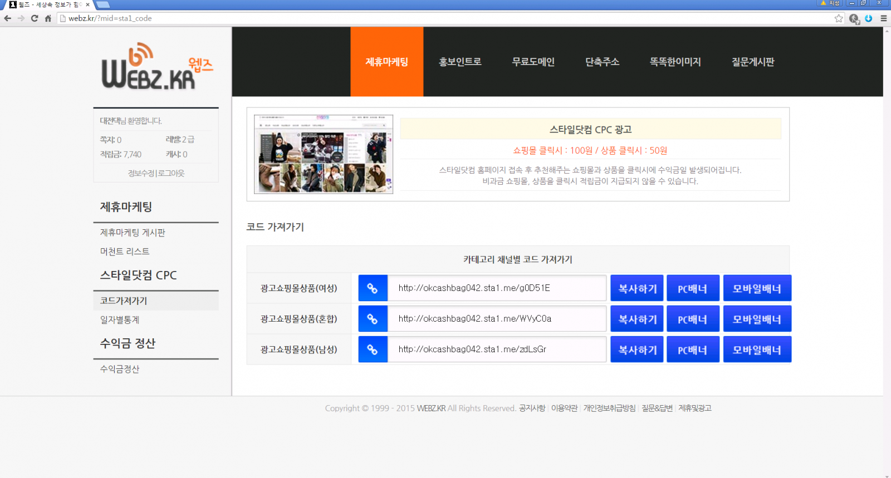Click the 로그아웃 link
The height and width of the screenshot is (478, 891).
click(172, 173)
